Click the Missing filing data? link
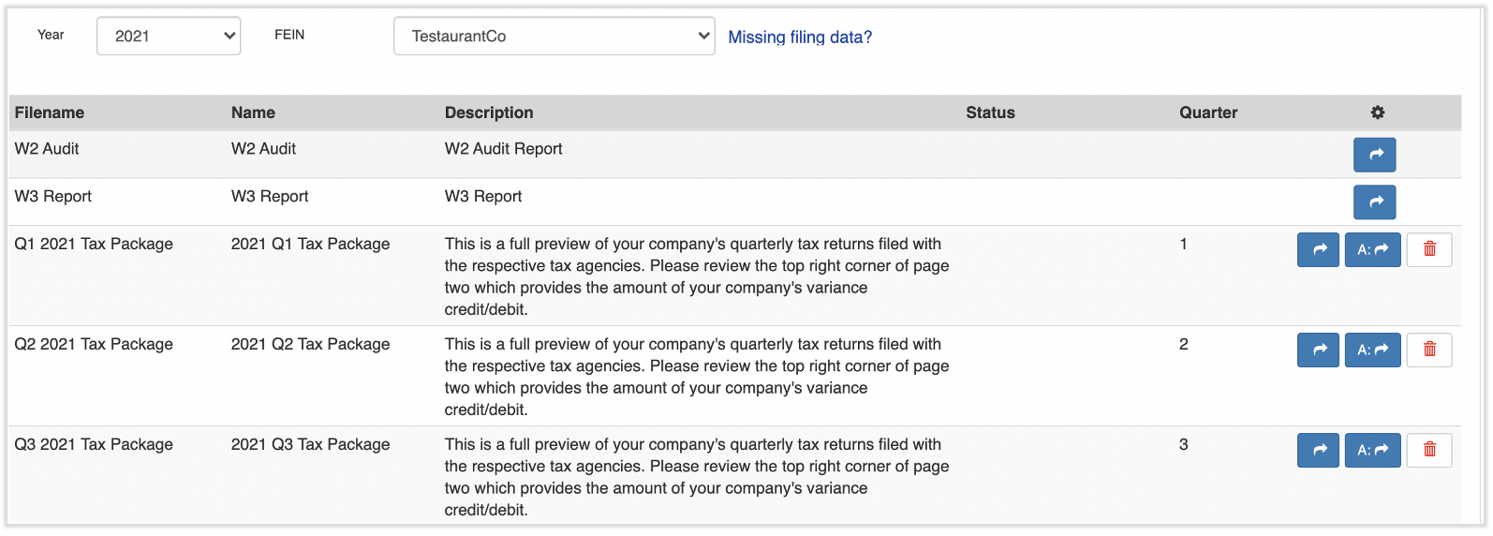1493x536 pixels. (x=800, y=37)
